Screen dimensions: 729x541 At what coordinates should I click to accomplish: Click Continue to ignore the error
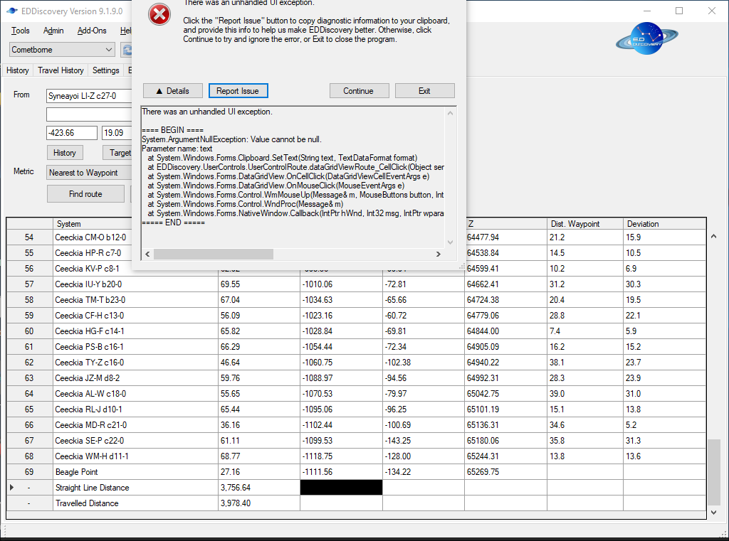(x=359, y=90)
